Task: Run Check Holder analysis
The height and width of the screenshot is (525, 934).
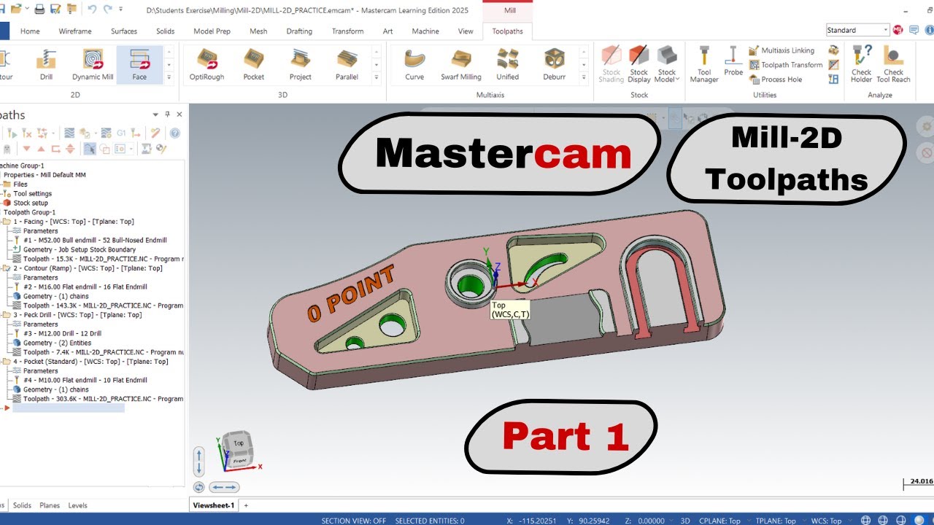Action: coord(861,64)
